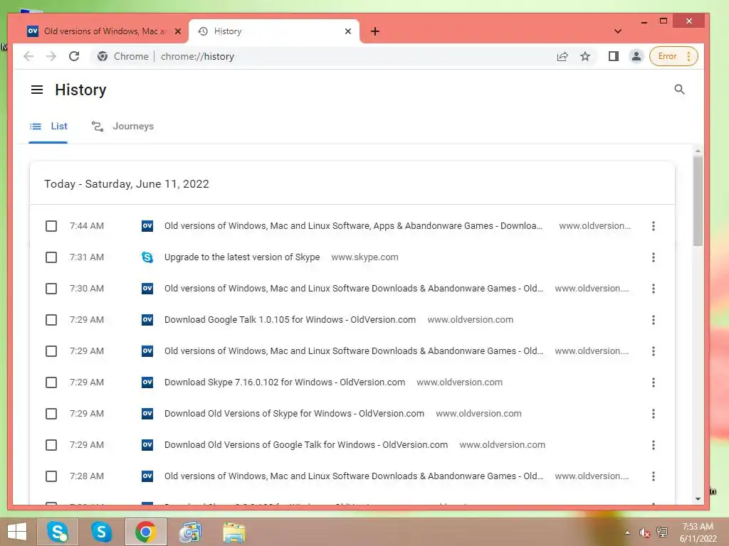This screenshot has height=546, width=729.
Task: Open the 7:44 AM Old versions Abandonware Games link
Action: (353, 226)
